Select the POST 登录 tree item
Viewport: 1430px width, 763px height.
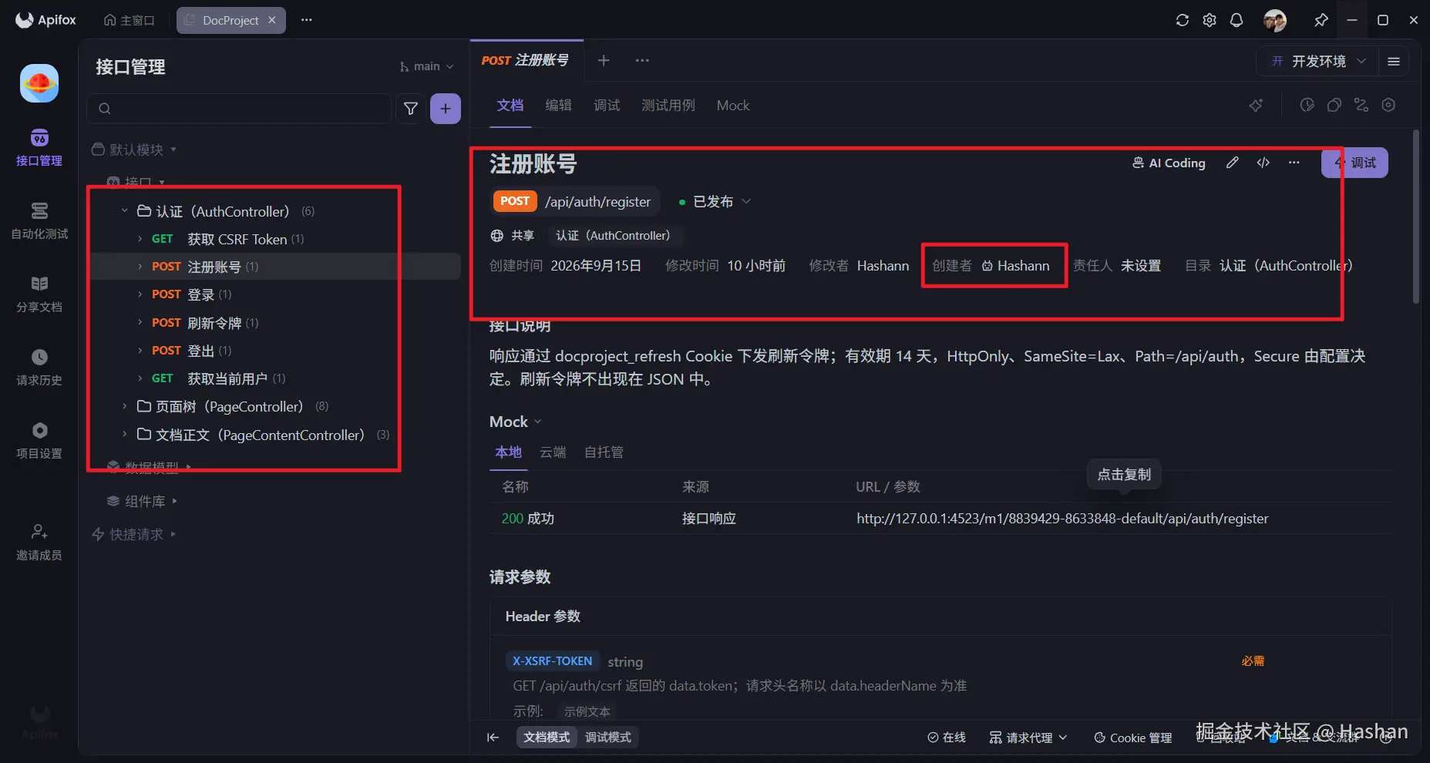[x=276, y=294]
